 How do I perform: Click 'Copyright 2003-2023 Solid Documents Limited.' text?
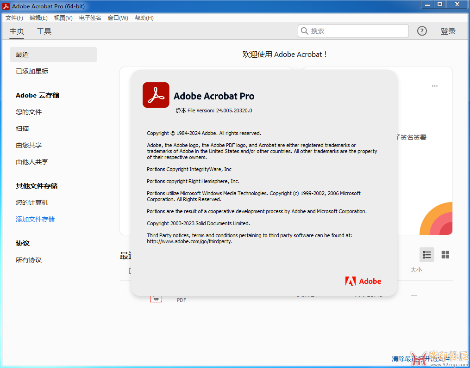click(199, 223)
